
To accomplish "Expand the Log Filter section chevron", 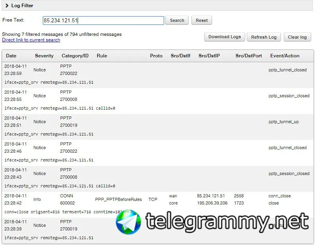I will tap(7, 6).
